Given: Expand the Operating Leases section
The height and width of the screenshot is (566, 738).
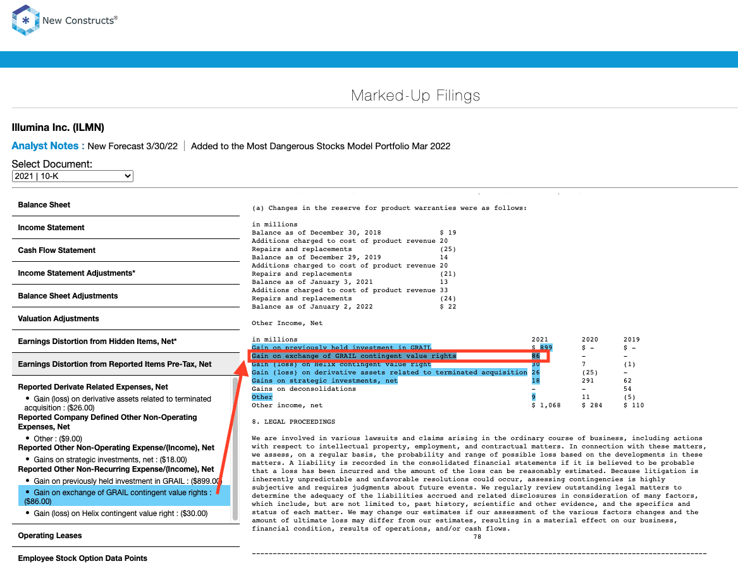Looking at the screenshot, I should 126,536.
